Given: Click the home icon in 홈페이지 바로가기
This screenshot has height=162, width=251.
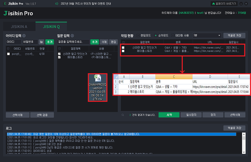Looking at the screenshot, I should [213, 4].
